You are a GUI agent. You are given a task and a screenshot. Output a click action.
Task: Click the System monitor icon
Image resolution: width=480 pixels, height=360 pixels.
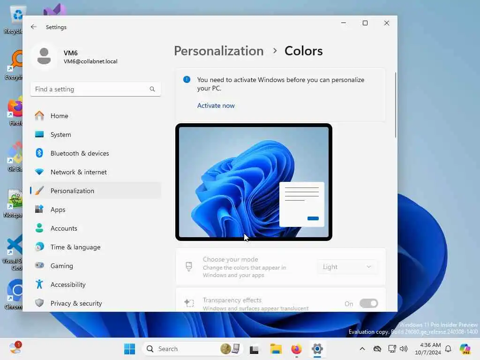(39, 134)
